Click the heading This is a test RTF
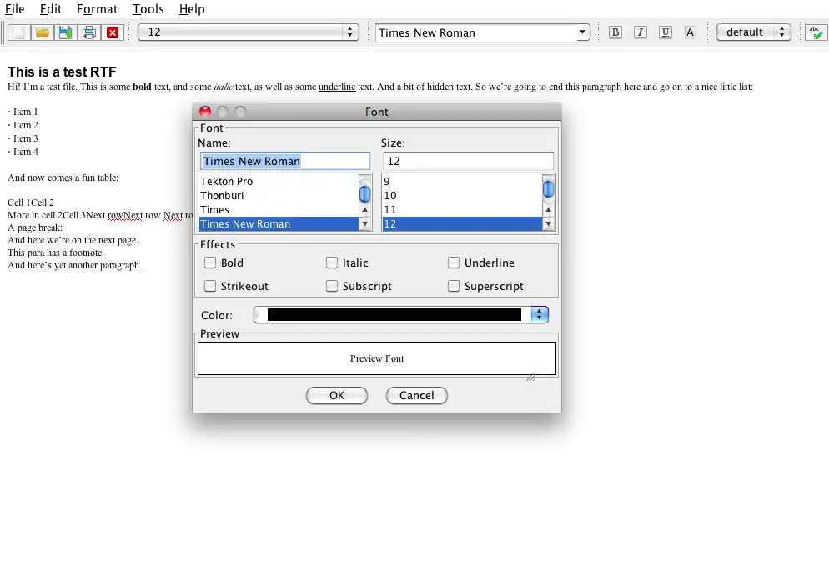829x575 pixels. pos(62,72)
